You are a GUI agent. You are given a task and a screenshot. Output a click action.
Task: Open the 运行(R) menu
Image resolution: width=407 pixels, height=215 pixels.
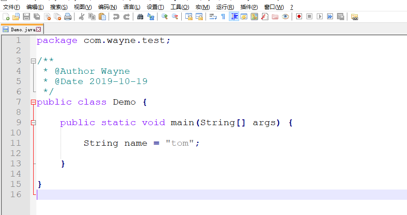tap(225, 7)
